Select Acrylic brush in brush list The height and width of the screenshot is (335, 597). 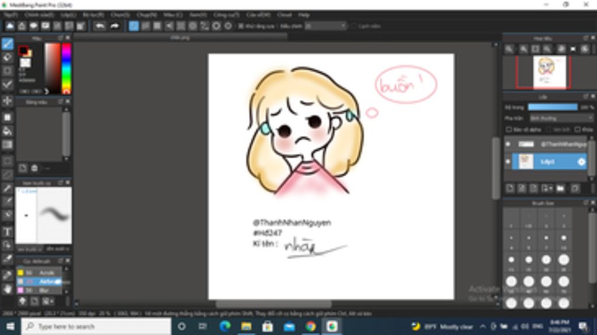[x=39, y=273]
